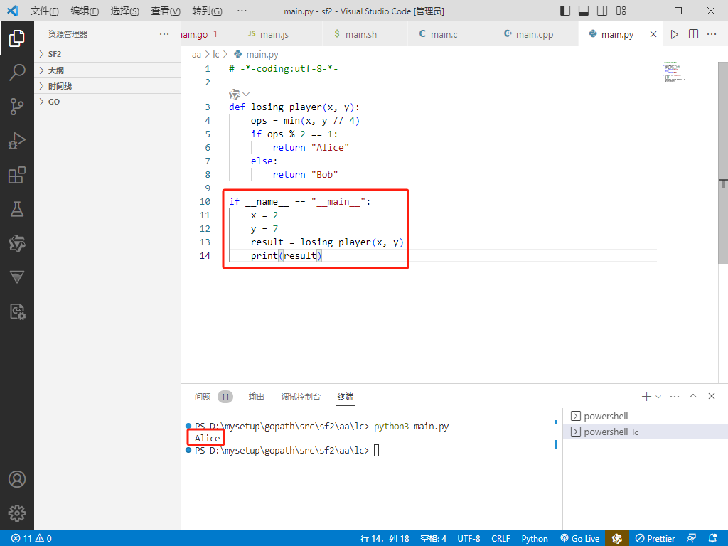The width and height of the screenshot is (728, 546).
Task: Open the Manage gear icon
Action: pyautogui.click(x=17, y=513)
